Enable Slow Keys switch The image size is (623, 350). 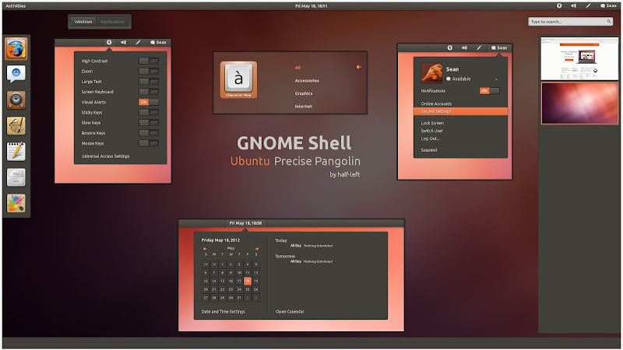[149, 123]
